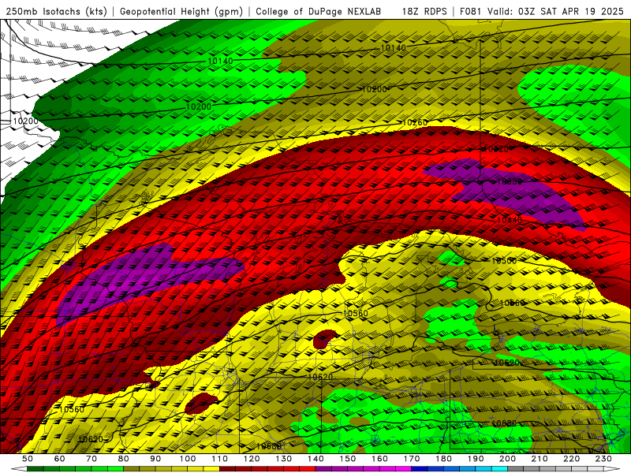Pick the dark green swatch below 50 in legend
This screenshot has width=631, height=473.
35,468
